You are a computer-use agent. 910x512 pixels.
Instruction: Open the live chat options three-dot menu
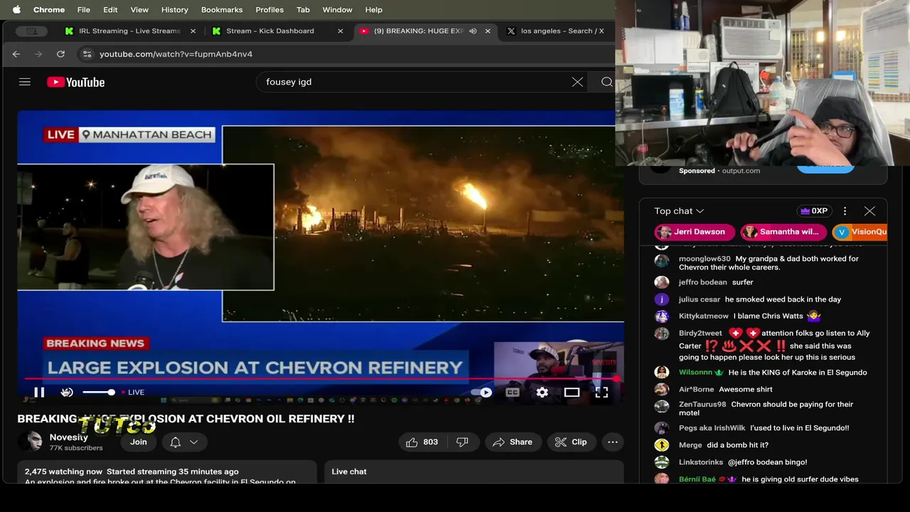(x=845, y=211)
